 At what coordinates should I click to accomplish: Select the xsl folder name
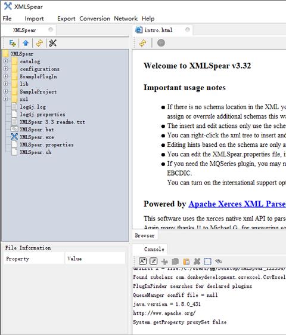pos(24,99)
